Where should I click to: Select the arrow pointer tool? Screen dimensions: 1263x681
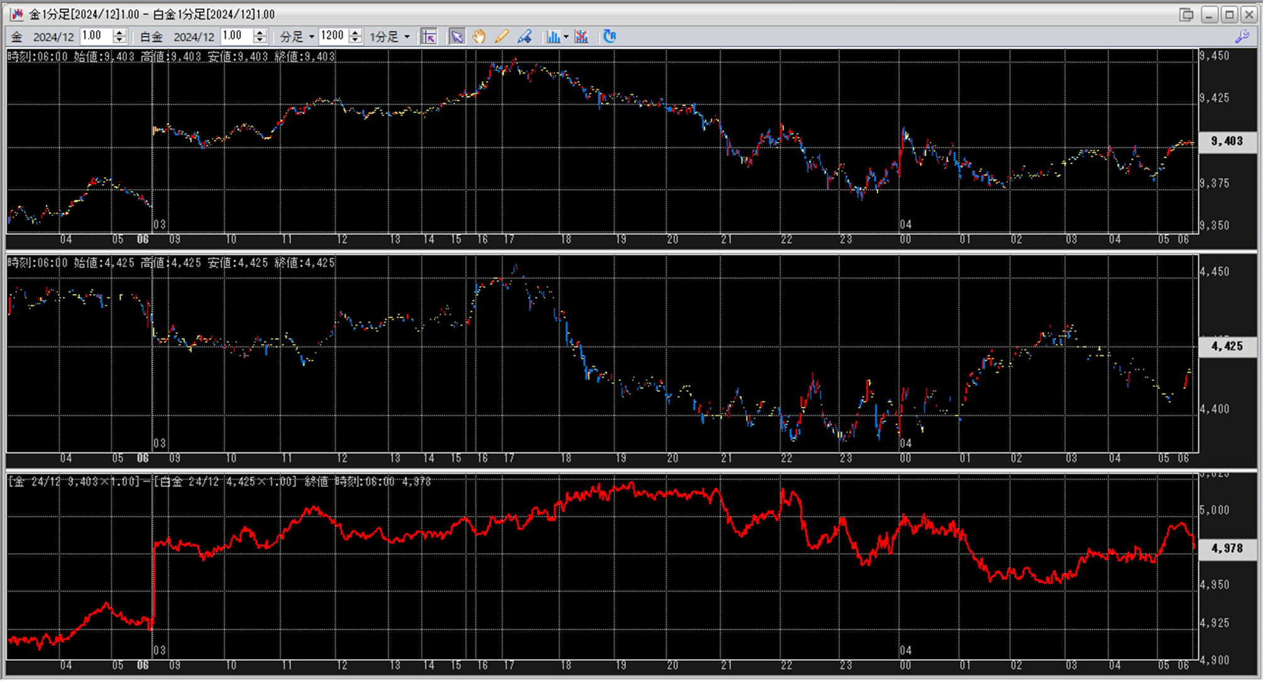pyautogui.click(x=456, y=36)
